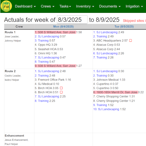
Task: Expand the Irrigation dropdown menu
Action: tap(134, 6)
